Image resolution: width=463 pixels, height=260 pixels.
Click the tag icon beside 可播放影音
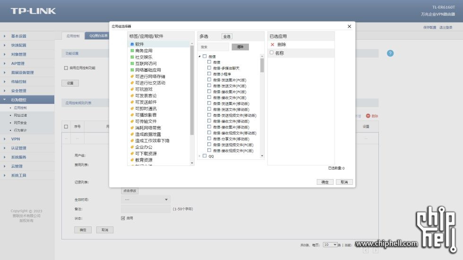click(132, 115)
